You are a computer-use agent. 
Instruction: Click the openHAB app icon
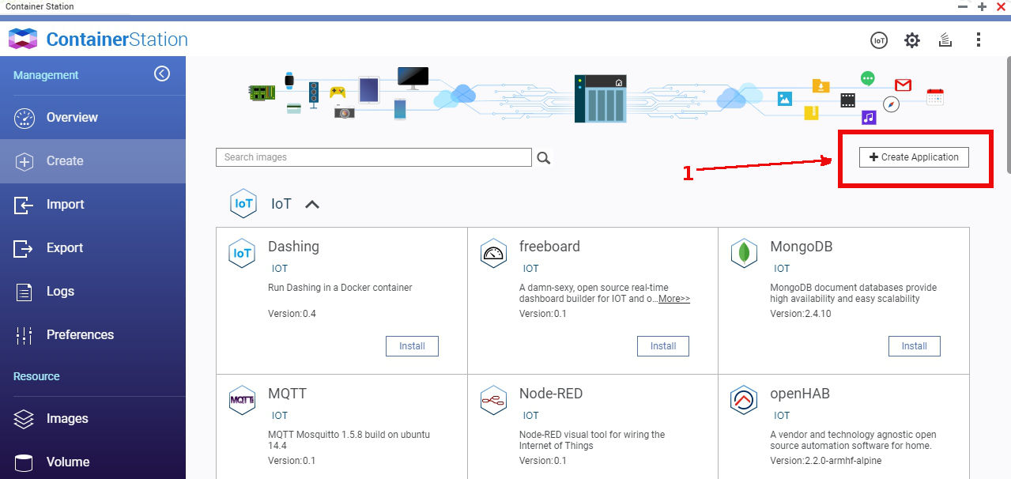pos(744,401)
